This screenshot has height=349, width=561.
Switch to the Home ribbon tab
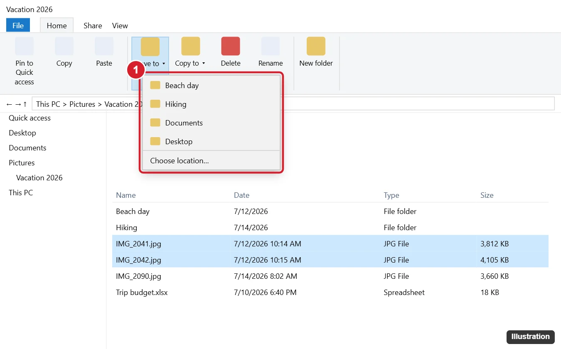57,25
